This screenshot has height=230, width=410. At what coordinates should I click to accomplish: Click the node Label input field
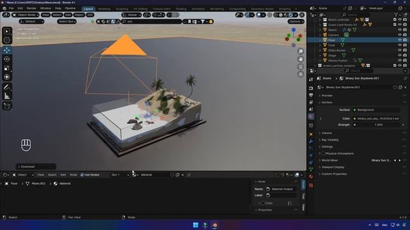(281, 195)
